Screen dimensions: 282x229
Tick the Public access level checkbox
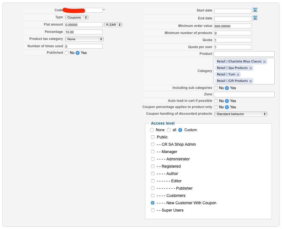[153, 137]
